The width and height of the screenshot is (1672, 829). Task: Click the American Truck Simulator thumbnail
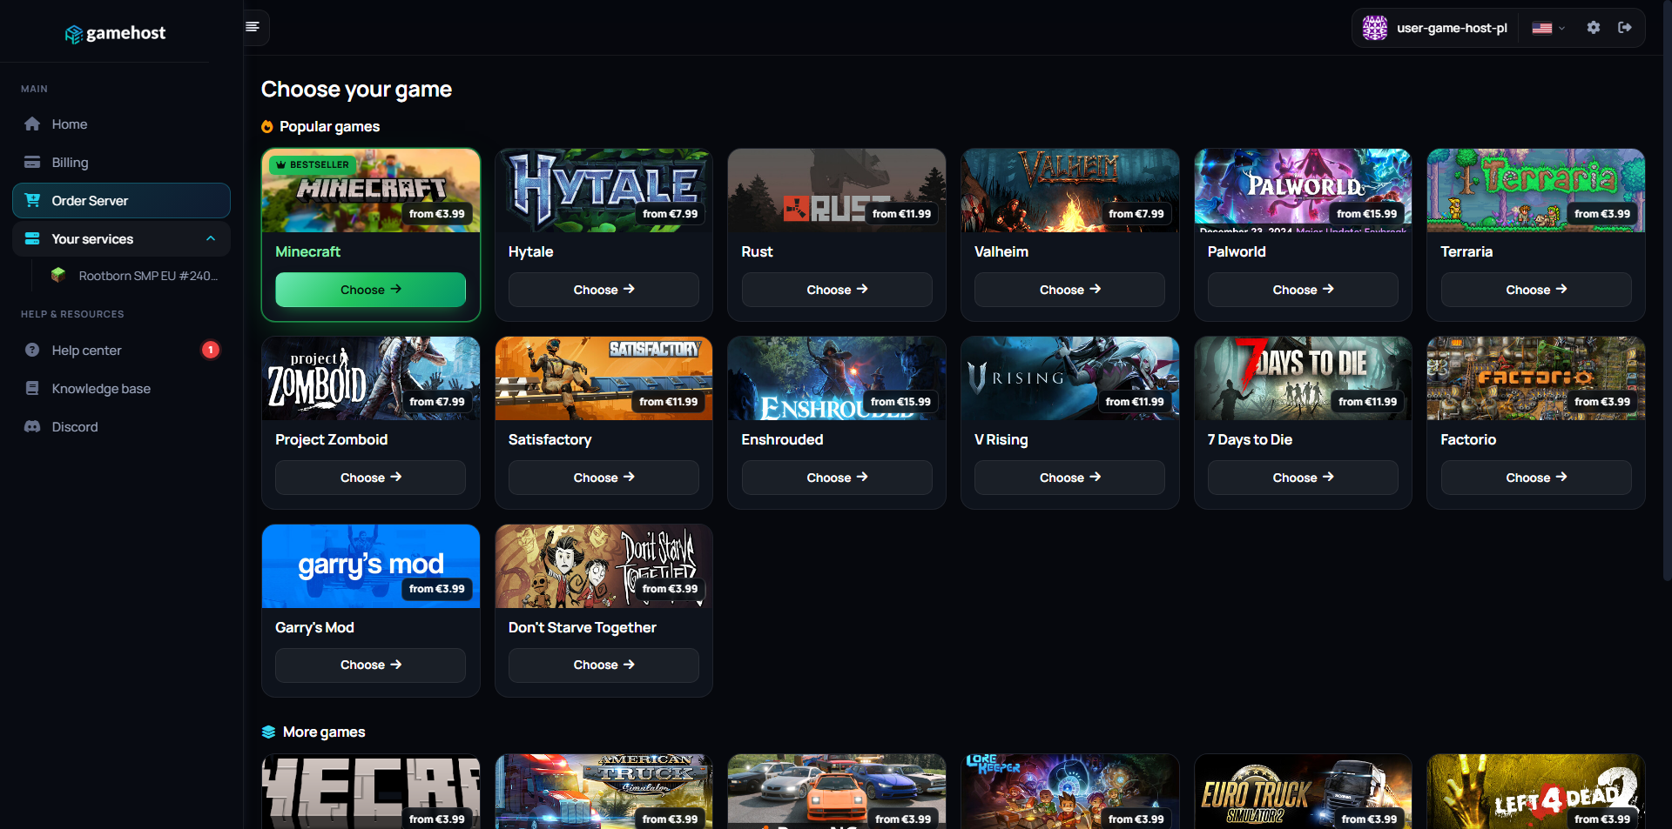click(603, 792)
